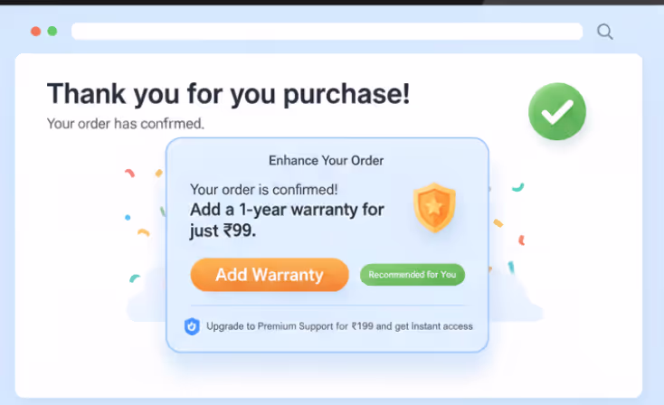Focus the browser address bar
Viewport: 664px width, 405px height.
pos(327,32)
